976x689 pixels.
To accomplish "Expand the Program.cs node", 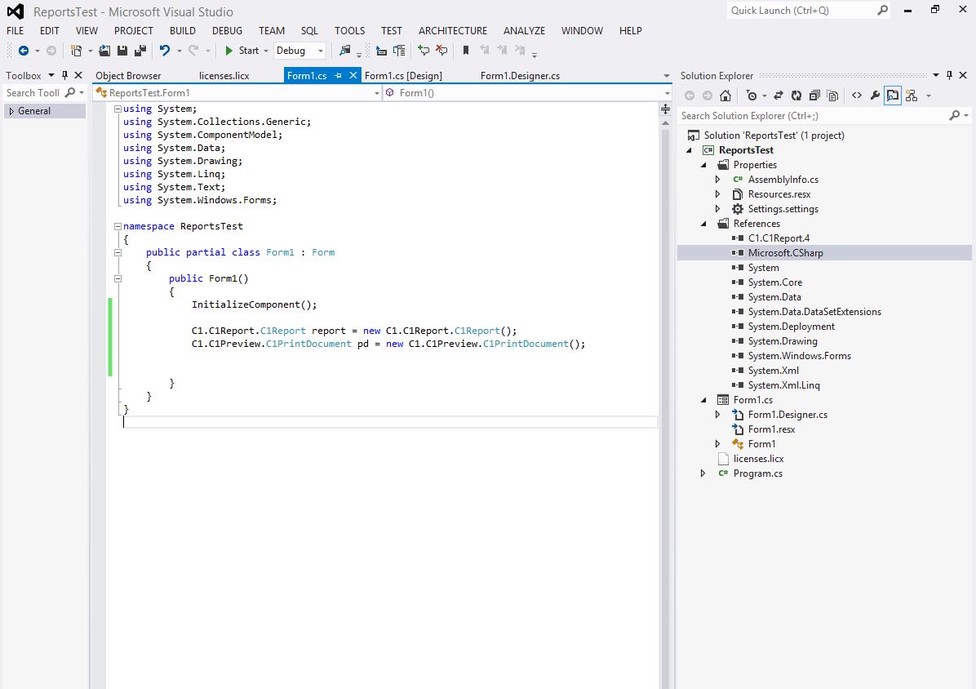I will coord(703,473).
